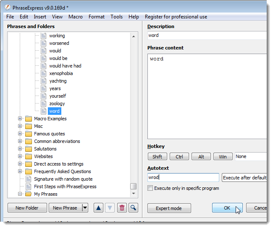Screen dimensions: 273x228
Task: Expand the Salutations folder
Action: tap(20, 149)
